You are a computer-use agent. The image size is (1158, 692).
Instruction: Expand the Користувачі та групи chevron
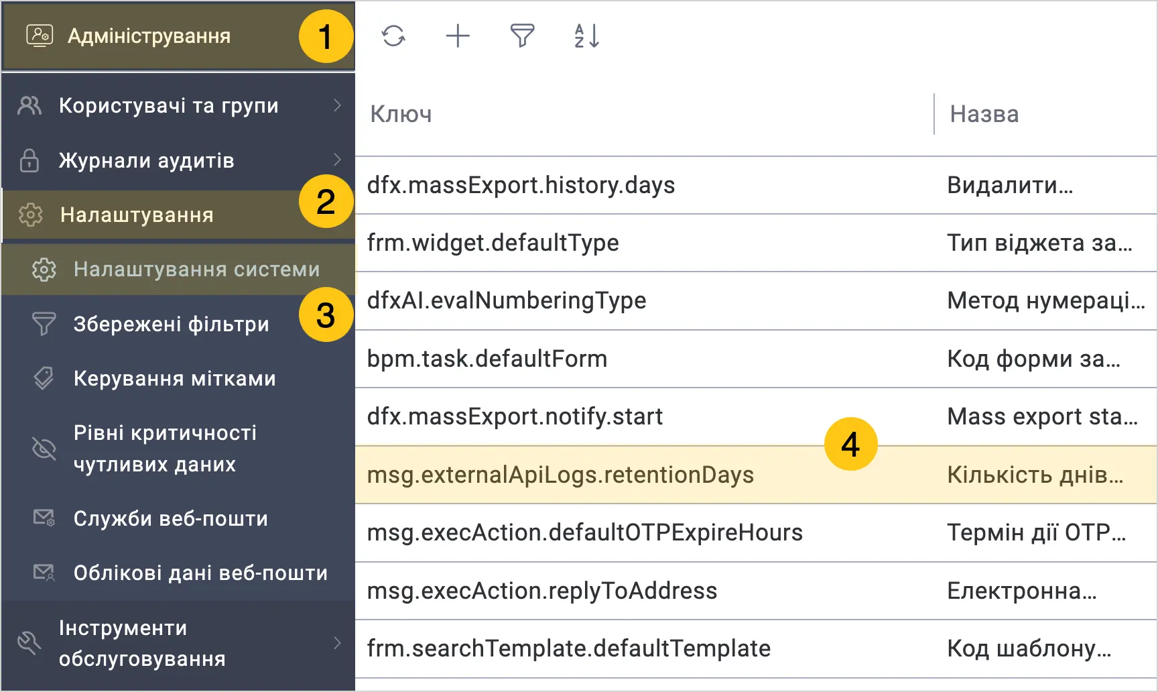(337, 105)
